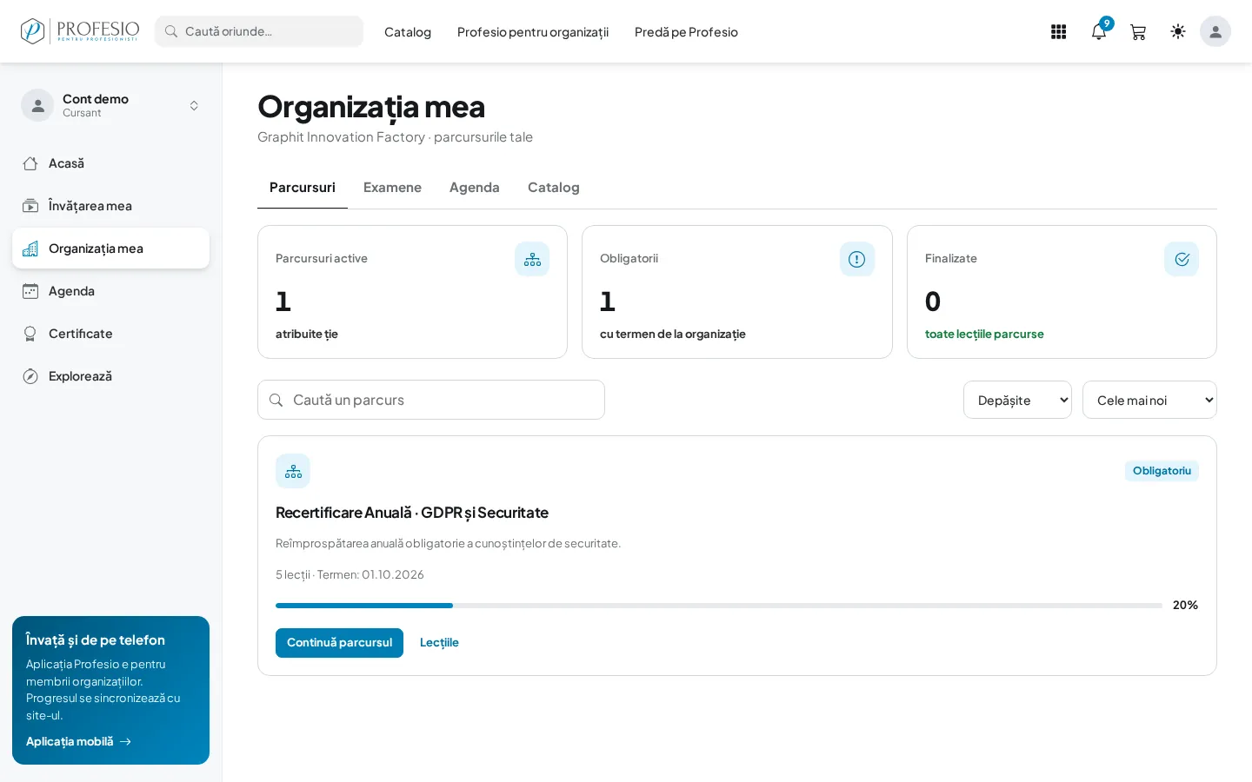
Task: Click the Termen: 01.10.2026 text
Action: pyautogui.click(x=370, y=574)
